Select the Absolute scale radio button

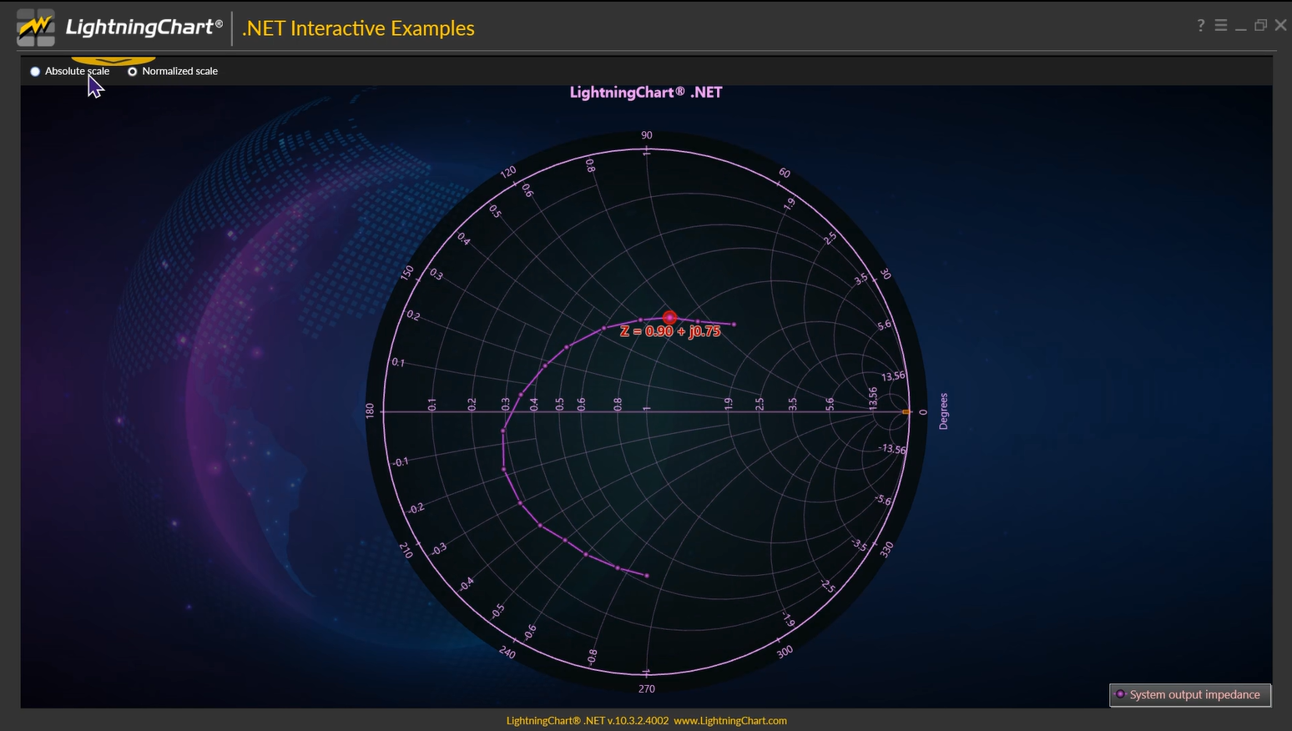(x=35, y=72)
